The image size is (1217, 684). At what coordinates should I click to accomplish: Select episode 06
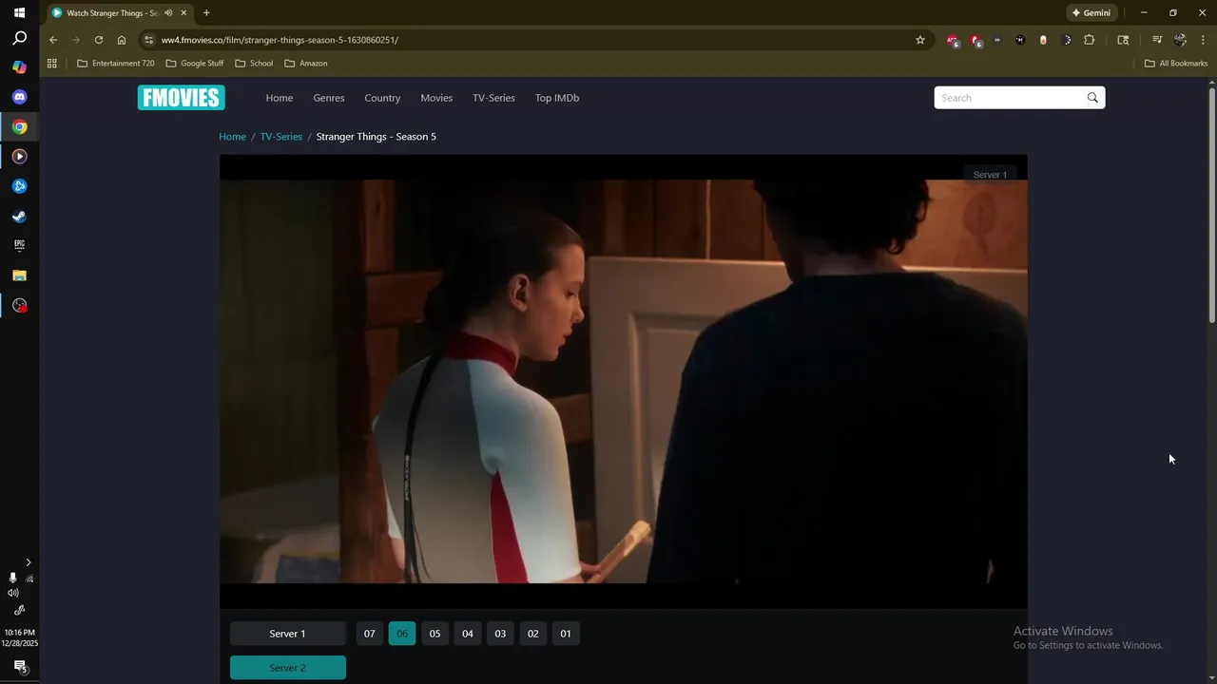pyautogui.click(x=402, y=634)
